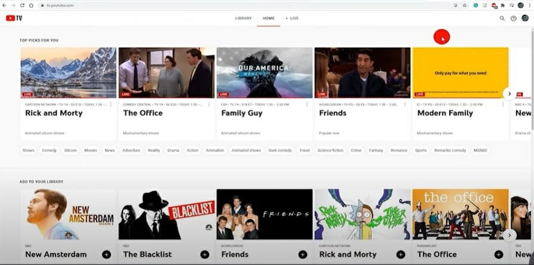Add The Office to library plus icon
534x265 pixels.
click(499, 254)
